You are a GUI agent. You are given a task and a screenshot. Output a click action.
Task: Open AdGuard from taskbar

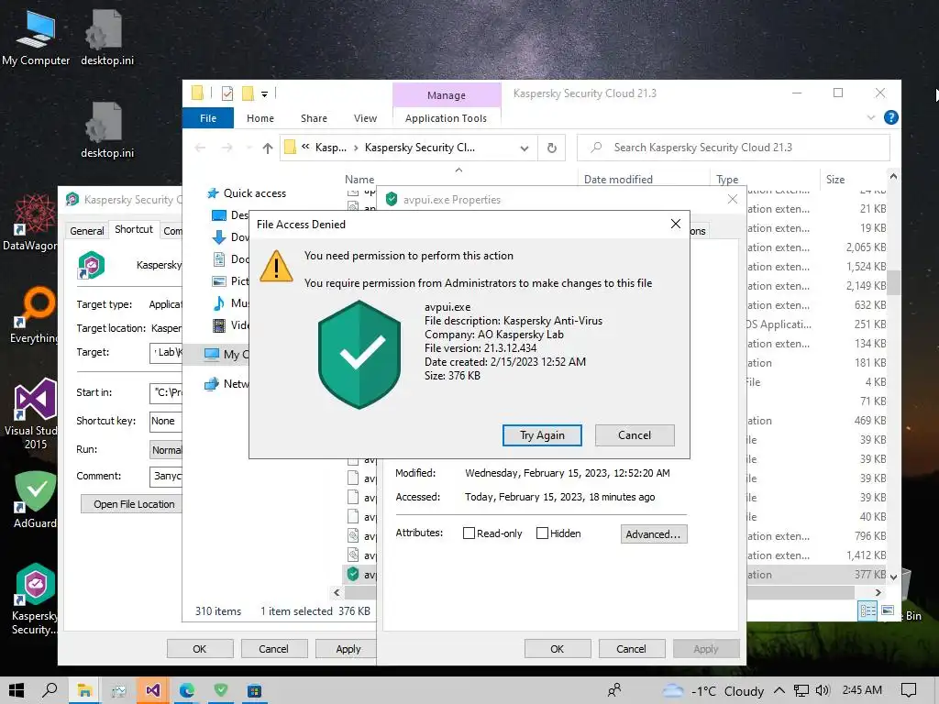(x=221, y=691)
